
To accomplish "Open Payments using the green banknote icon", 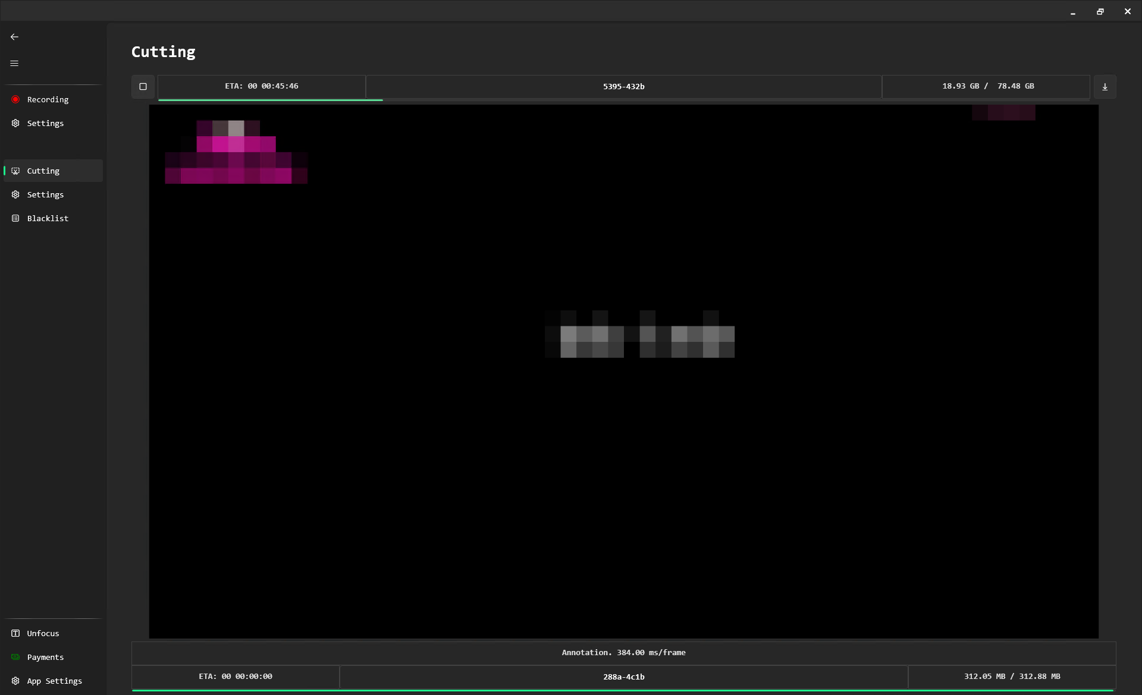I will (15, 657).
